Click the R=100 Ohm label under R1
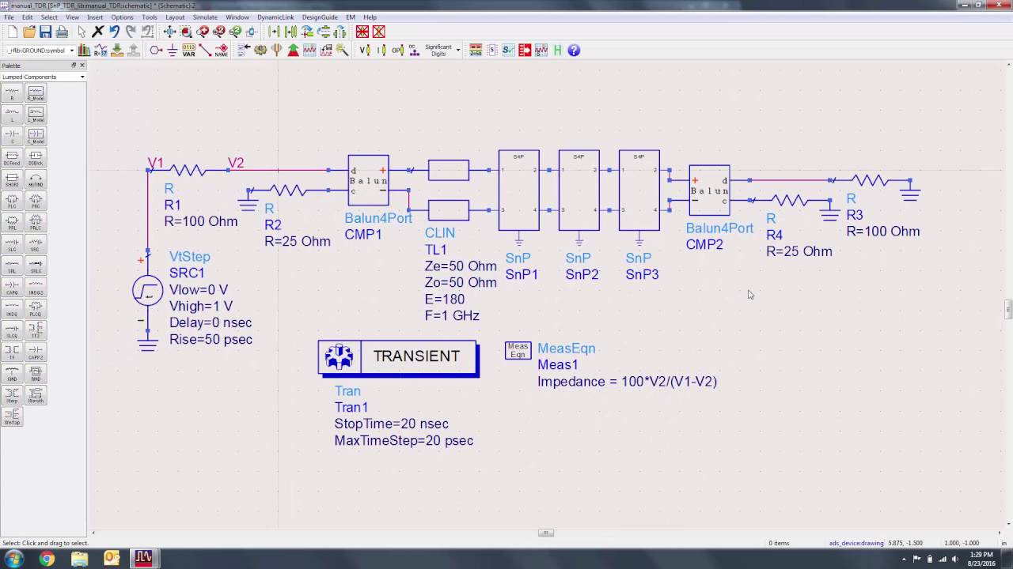 click(200, 221)
